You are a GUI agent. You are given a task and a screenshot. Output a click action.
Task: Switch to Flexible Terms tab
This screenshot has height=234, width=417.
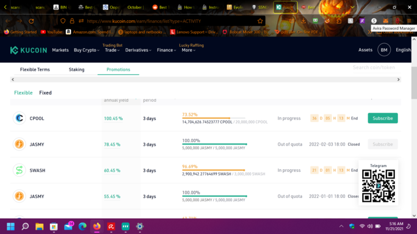[35, 69]
